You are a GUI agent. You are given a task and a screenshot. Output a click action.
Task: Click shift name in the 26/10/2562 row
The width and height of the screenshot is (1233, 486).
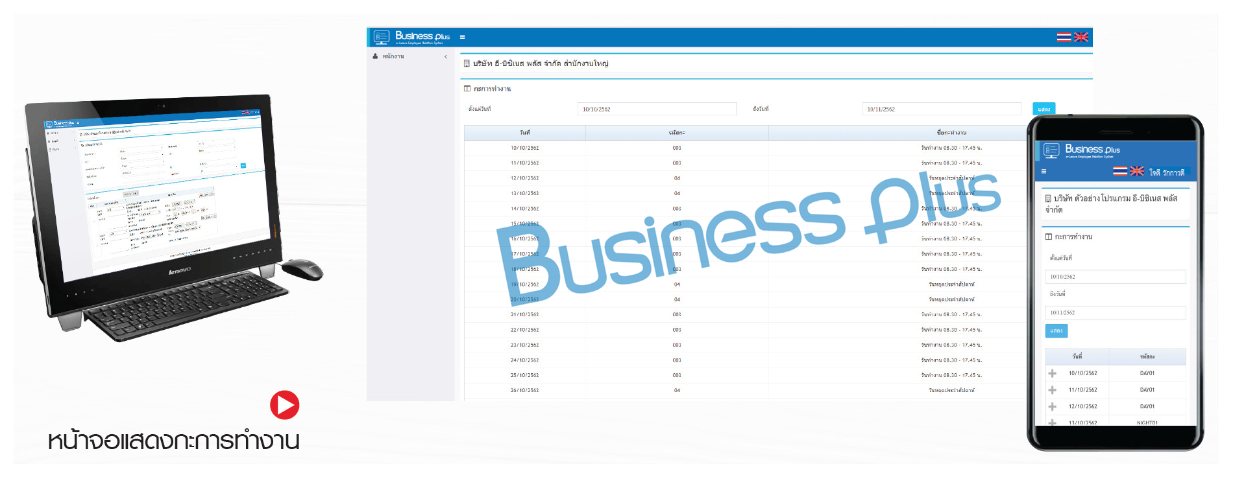coord(951,390)
